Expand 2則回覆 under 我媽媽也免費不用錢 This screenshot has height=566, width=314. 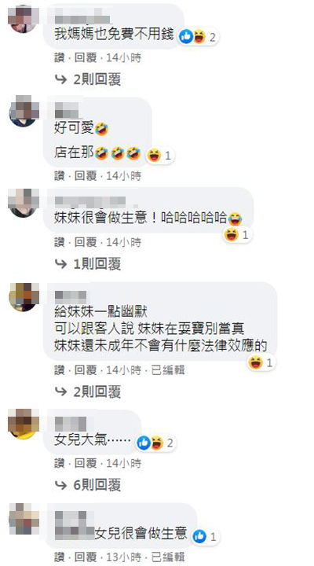pyautogui.click(x=89, y=79)
